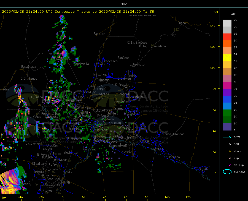Screen dimensions: 248x201
Task: Click the Tres_Mayo map label
Action: point(100,74)
